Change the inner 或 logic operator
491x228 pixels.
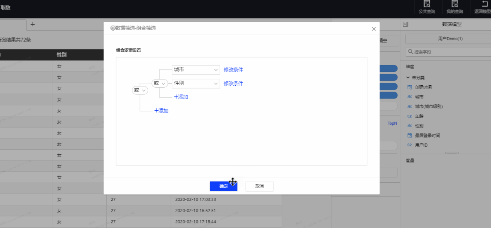tap(159, 83)
